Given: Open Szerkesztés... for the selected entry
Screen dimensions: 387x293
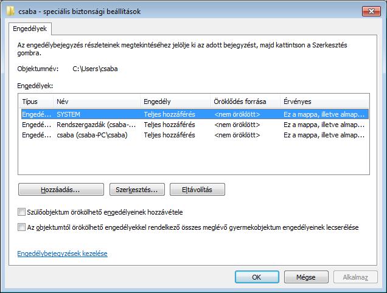Looking at the screenshot, I should [137, 190].
